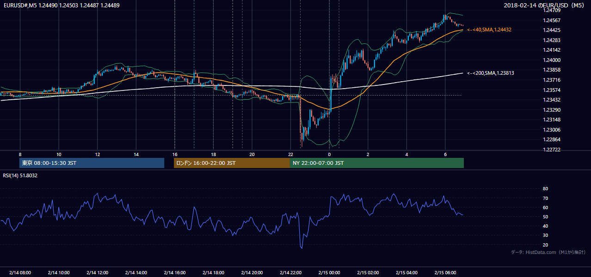The width and height of the screenshot is (591, 277).
Task: Click the 2018-02-14 EUR/USD (M5) chart title
Action: [545, 5]
